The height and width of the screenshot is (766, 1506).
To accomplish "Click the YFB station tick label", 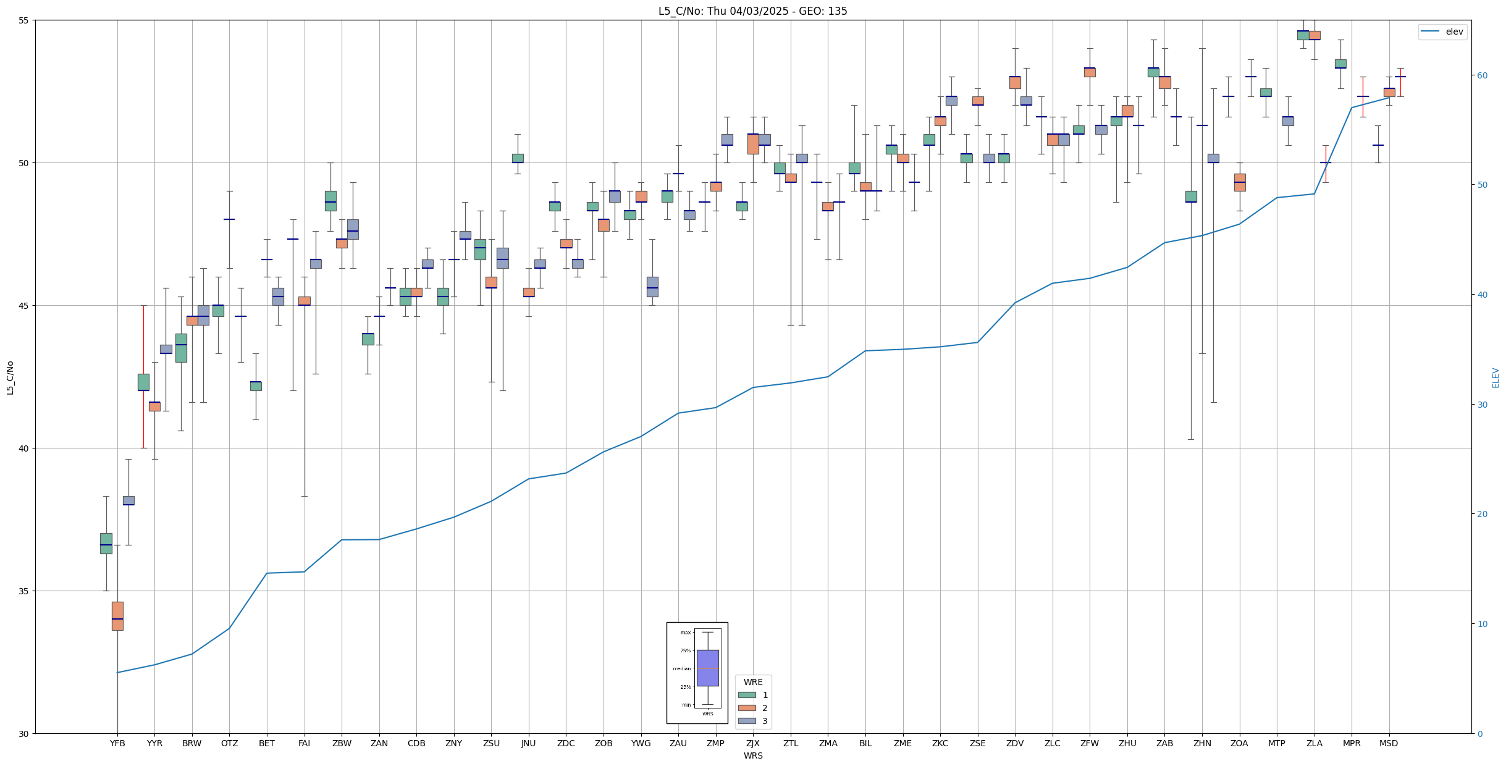I will click(x=117, y=743).
